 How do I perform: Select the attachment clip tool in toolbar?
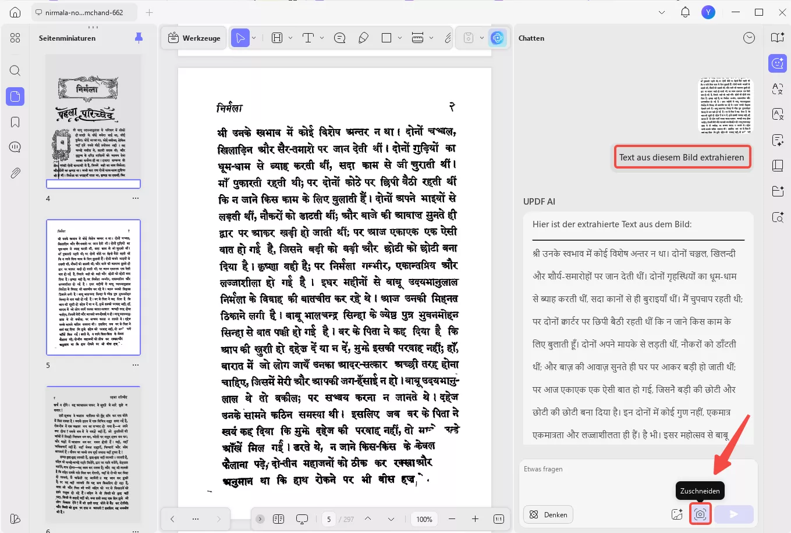pyautogui.click(x=448, y=38)
